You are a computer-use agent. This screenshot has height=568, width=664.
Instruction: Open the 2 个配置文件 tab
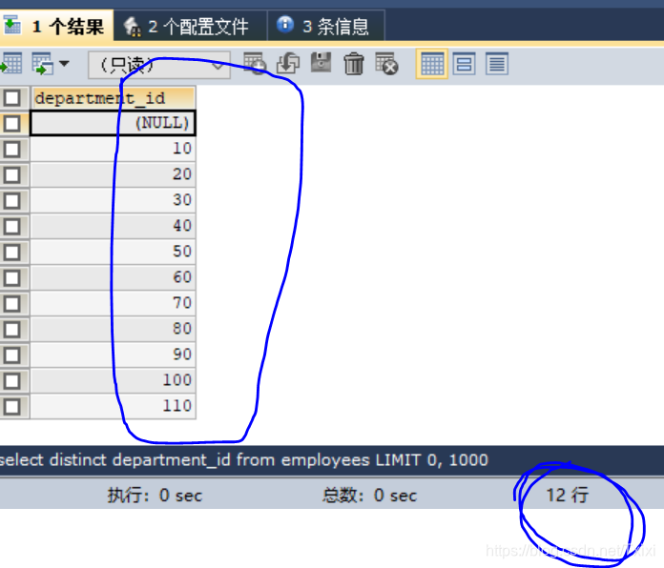(x=190, y=26)
